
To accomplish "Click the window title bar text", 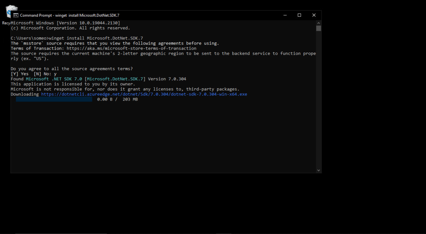I will point(70,15).
